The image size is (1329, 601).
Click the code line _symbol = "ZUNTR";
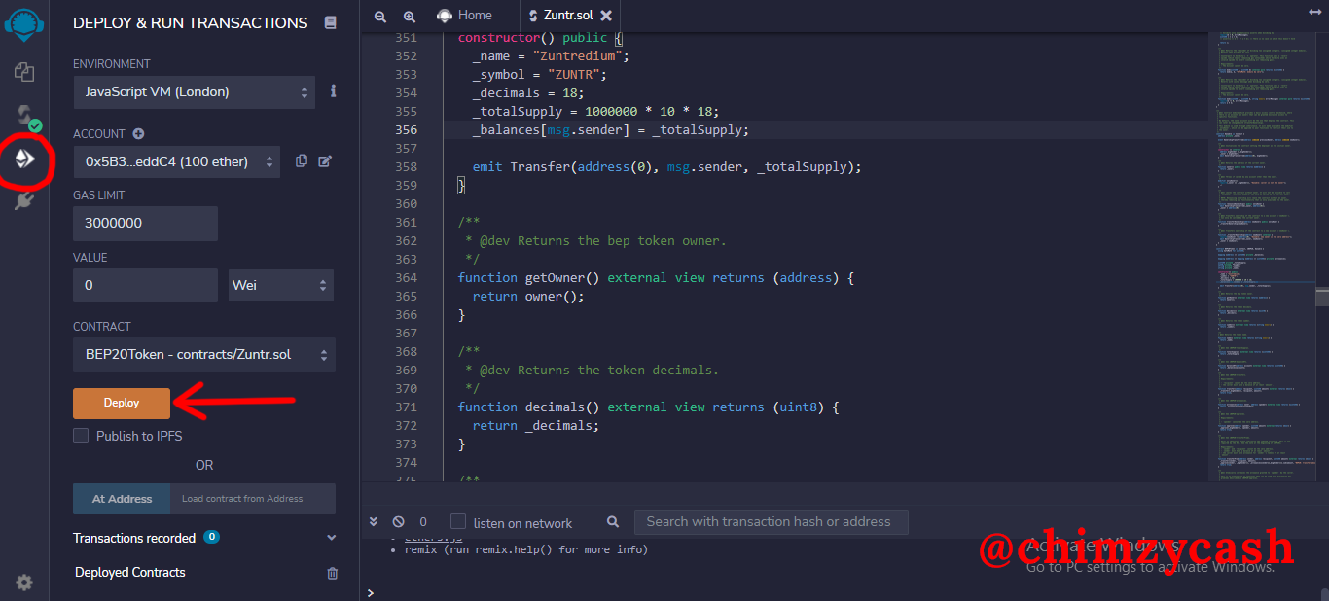tap(539, 75)
